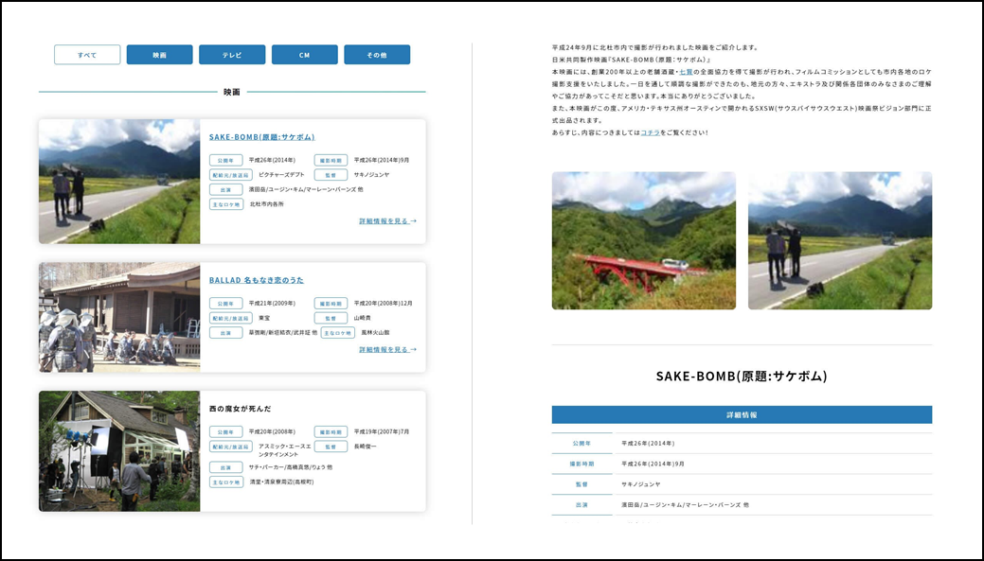Click the 西の魔女が死んだ card house thumbnail

pos(119,451)
